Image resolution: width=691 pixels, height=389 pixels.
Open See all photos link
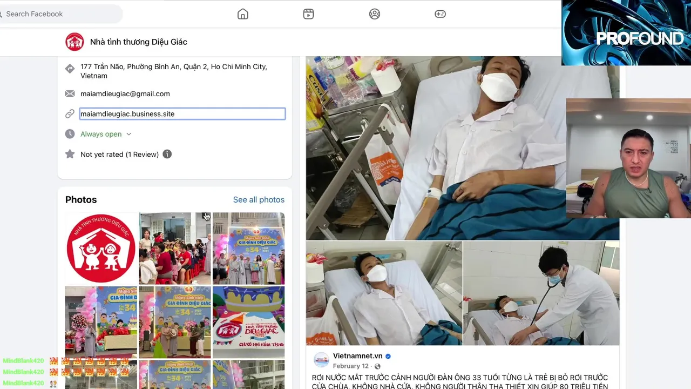click(x=259, y=199)
